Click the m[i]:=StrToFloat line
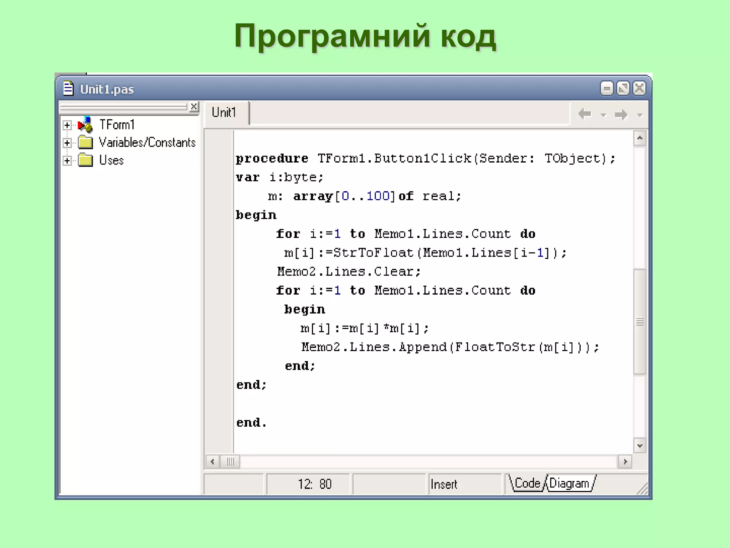Viewport: 730px width, 548px height. [x=425, y=253]
